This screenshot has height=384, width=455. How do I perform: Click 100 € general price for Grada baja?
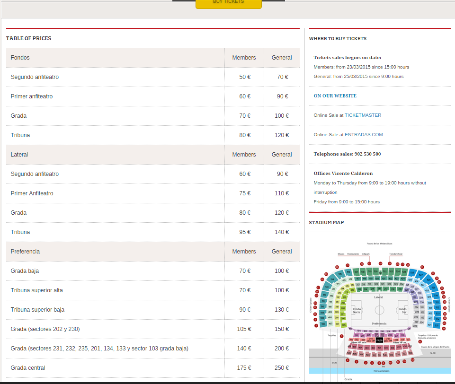click(282, 271)
